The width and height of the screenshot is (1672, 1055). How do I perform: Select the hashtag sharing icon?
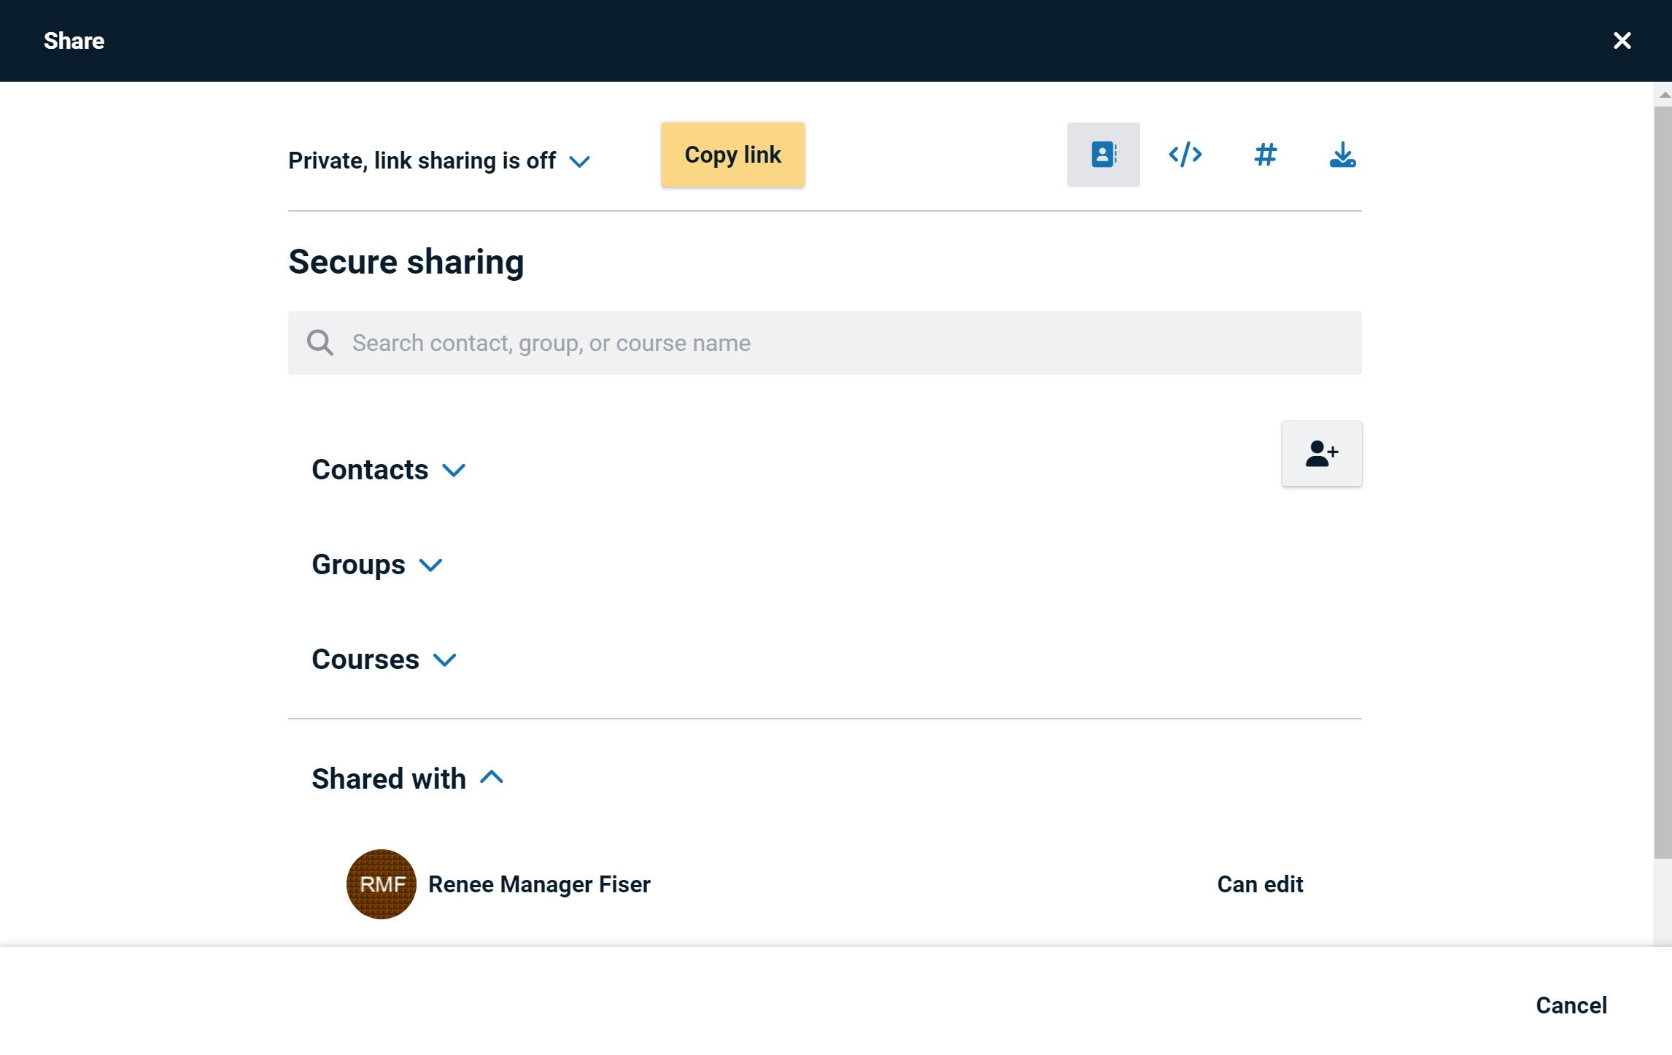coord(1265,155)
